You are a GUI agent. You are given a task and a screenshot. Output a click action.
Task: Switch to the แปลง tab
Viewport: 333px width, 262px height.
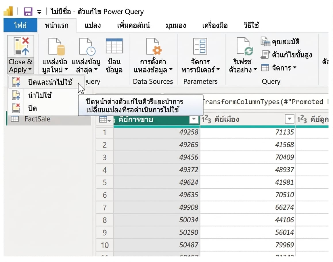93,25
